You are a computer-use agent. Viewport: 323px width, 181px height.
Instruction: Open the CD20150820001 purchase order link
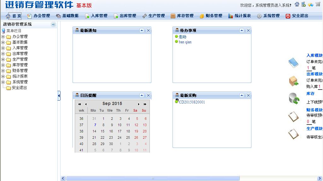192,102
